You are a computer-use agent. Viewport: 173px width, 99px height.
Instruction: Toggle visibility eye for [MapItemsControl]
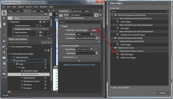[45, 81]
